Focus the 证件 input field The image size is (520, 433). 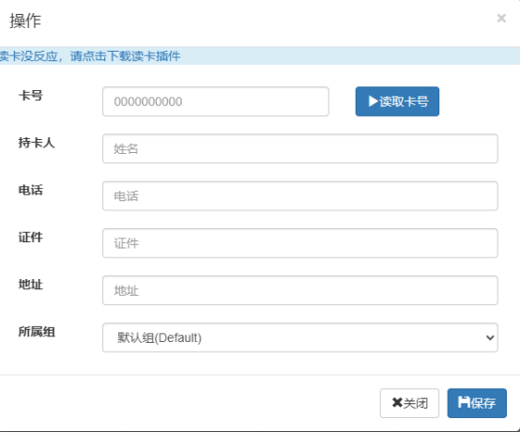[x=300, y=243]
